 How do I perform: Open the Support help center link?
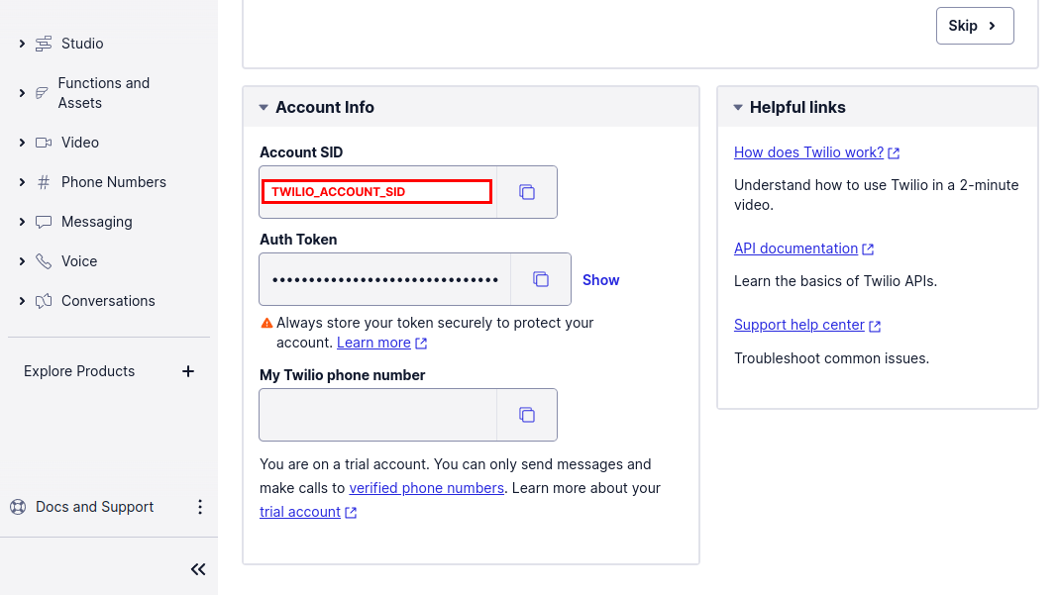pos(798,325)
